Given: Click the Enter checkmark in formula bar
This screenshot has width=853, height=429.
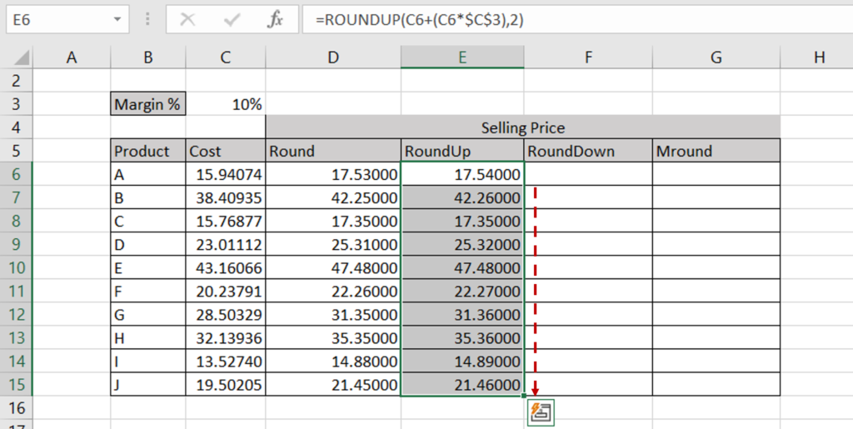Looking at the screenshot, I should coord(232,20).
